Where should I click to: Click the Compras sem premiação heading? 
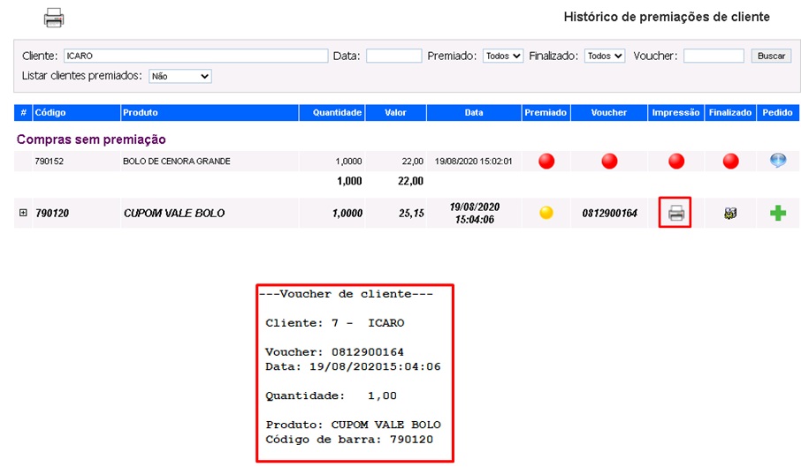(91, 139)
